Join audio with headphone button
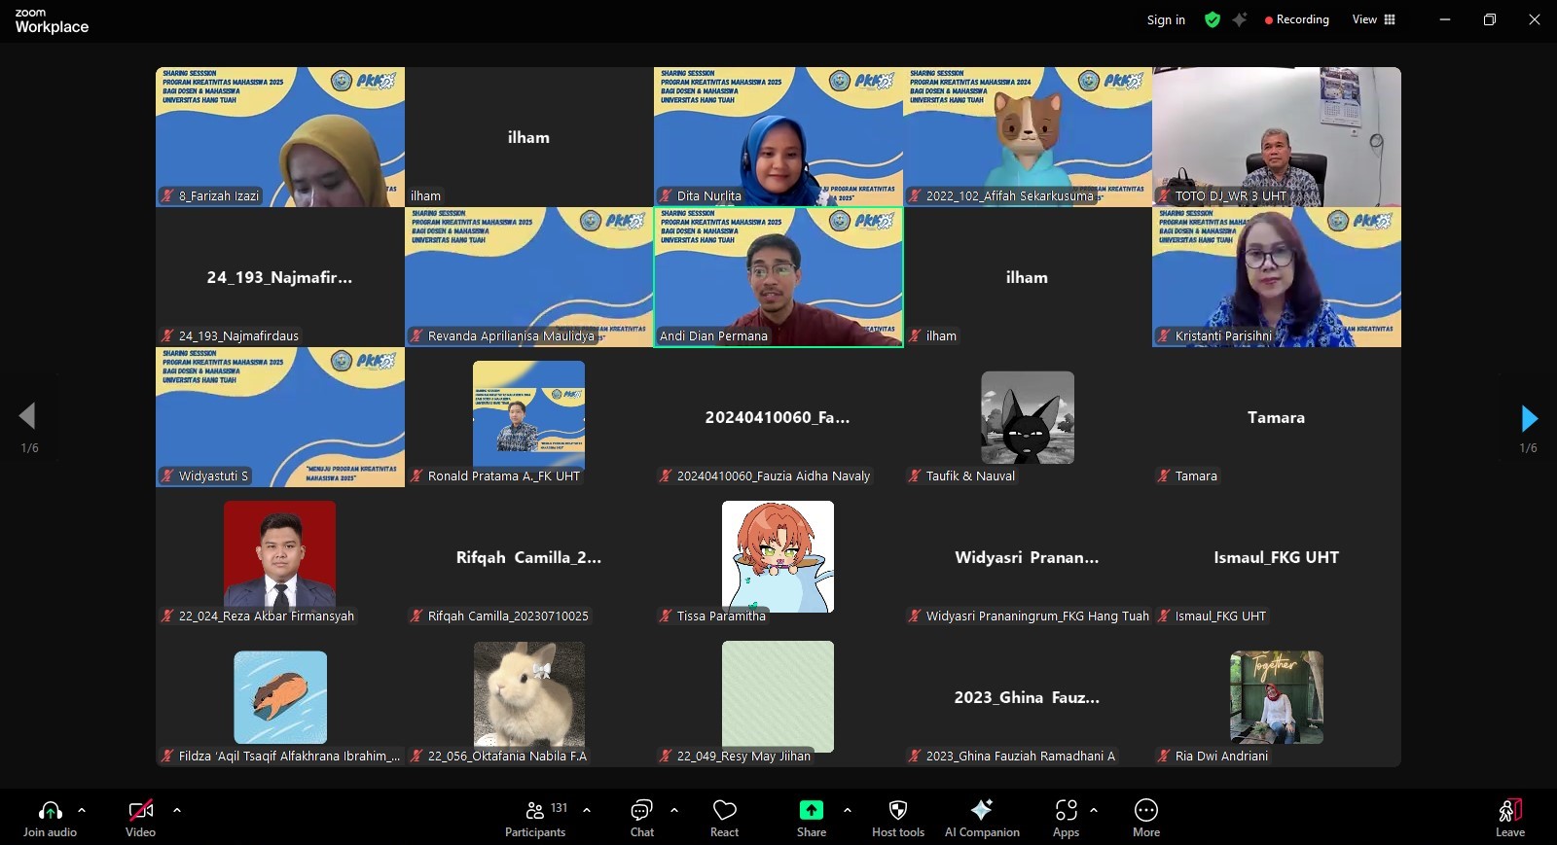This screenshot has height=845, width=1557. (x=50, y=818)
